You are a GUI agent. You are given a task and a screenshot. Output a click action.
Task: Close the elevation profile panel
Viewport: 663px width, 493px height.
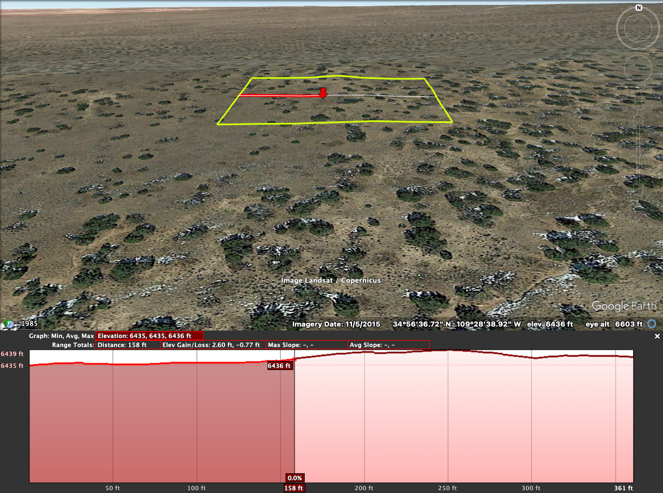pyautogui.click(x=657, y=336)
